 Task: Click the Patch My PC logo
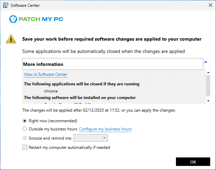coord(36,19)
